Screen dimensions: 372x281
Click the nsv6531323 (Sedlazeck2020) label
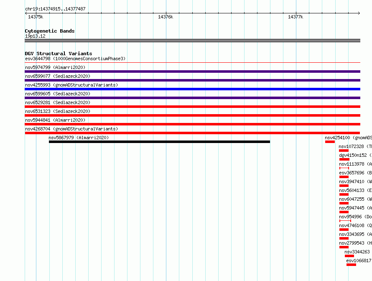(x=58, y=111)
